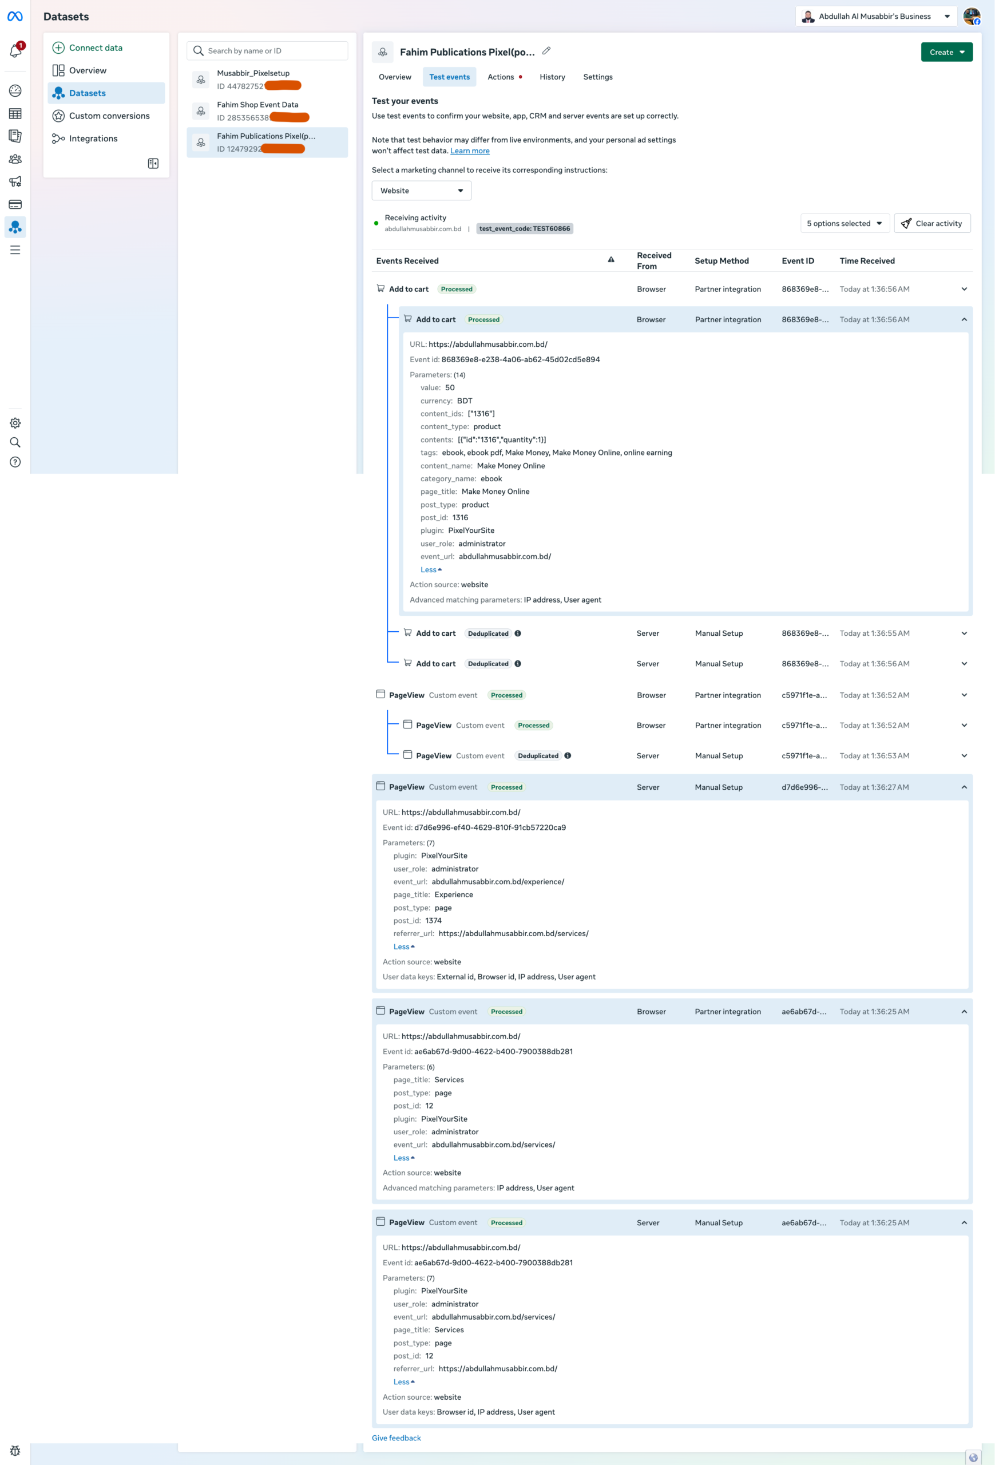The width and height of the screenshot is (995, 1465).
Task: Click the Time Received column header
Action: 867,261
